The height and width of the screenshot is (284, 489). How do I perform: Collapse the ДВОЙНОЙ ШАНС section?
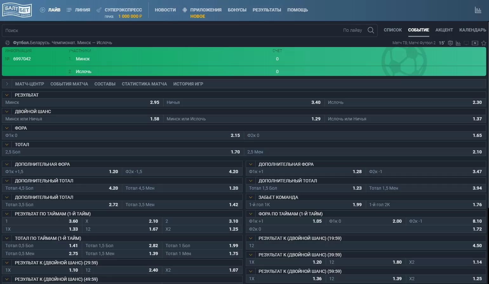pos(7,112)
